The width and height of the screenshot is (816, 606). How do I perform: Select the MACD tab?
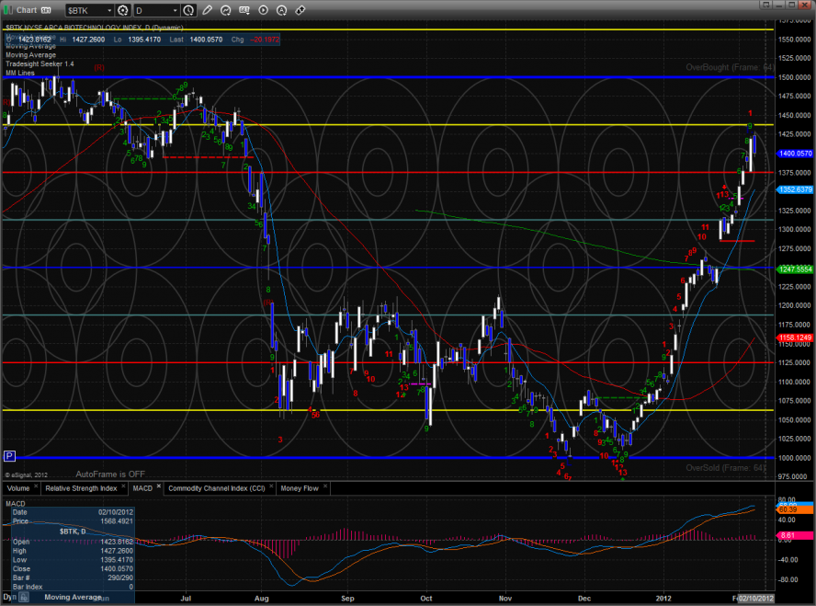pyautogui.click(x=142, y=488)
